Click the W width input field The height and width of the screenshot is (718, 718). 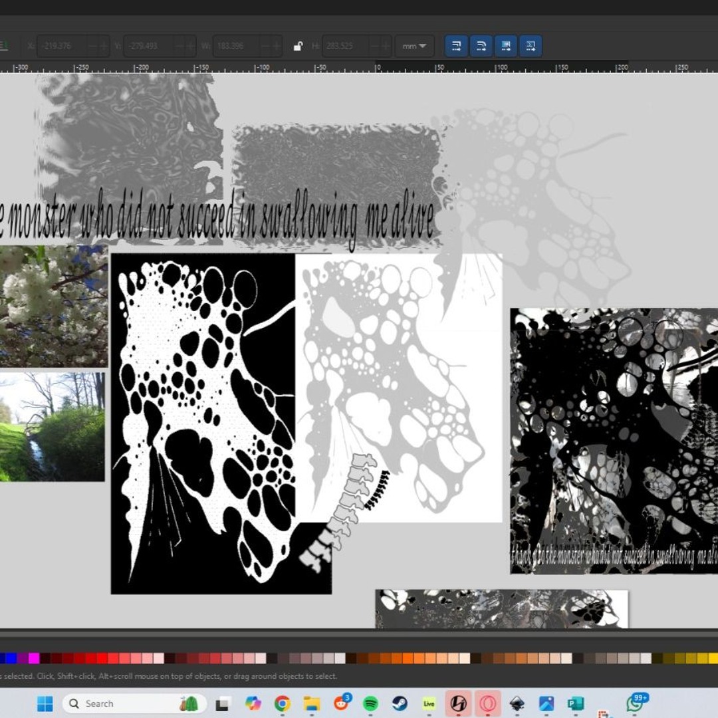pos(237,46)
